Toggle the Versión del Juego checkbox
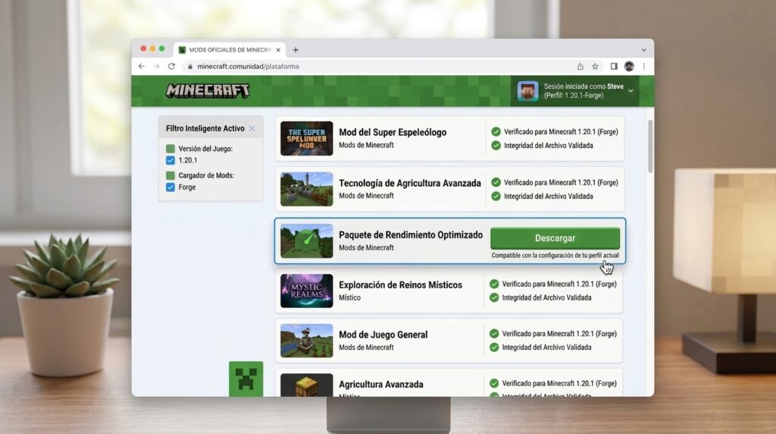 point(171,149)
